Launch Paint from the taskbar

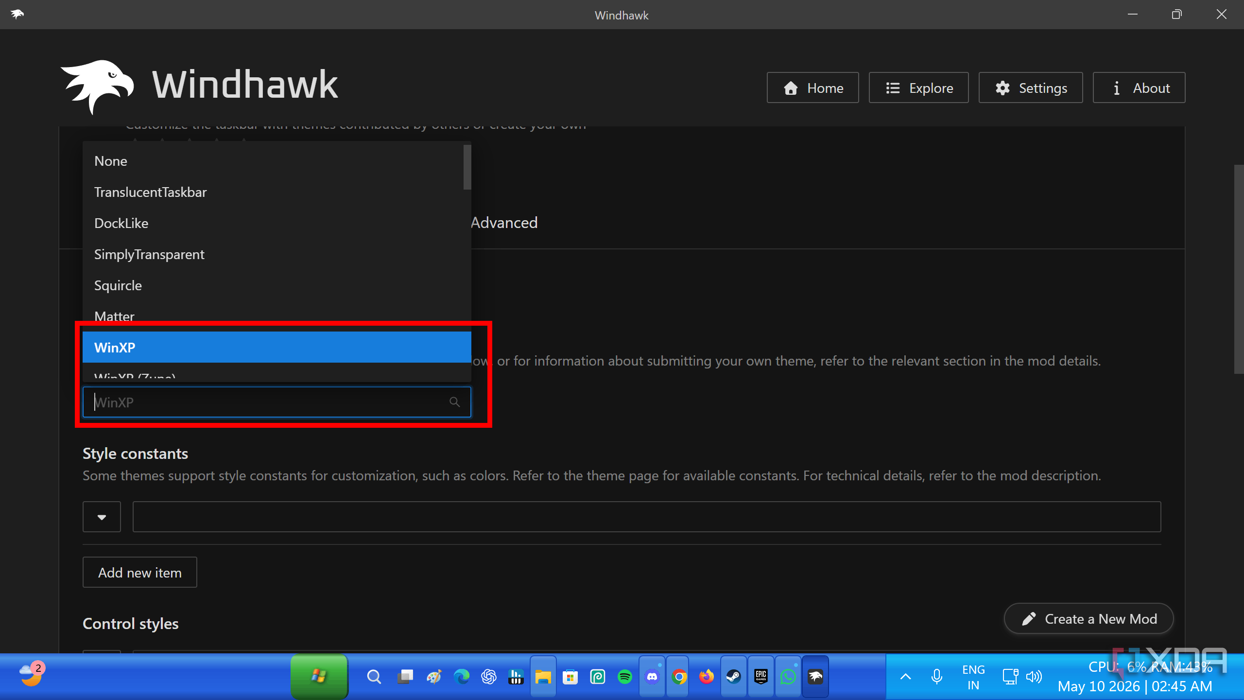point(434,677)
